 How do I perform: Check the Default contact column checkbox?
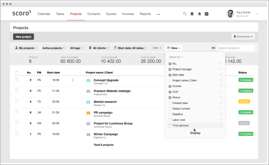[170, 109]
